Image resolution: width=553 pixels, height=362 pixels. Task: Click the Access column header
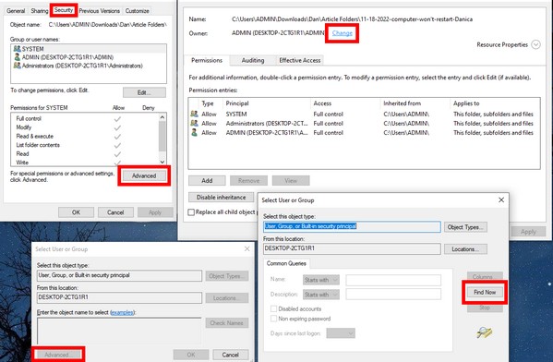coord(322,103)
